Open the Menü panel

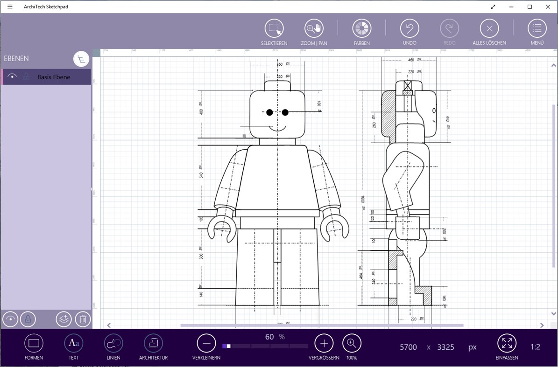(x=537, y=28)
